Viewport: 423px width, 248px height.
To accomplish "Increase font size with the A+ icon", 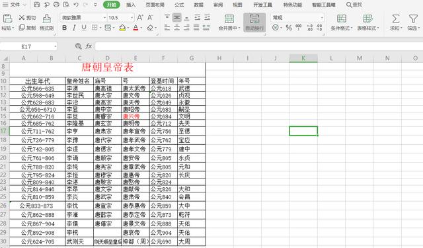I will click(x=140, y=18).
